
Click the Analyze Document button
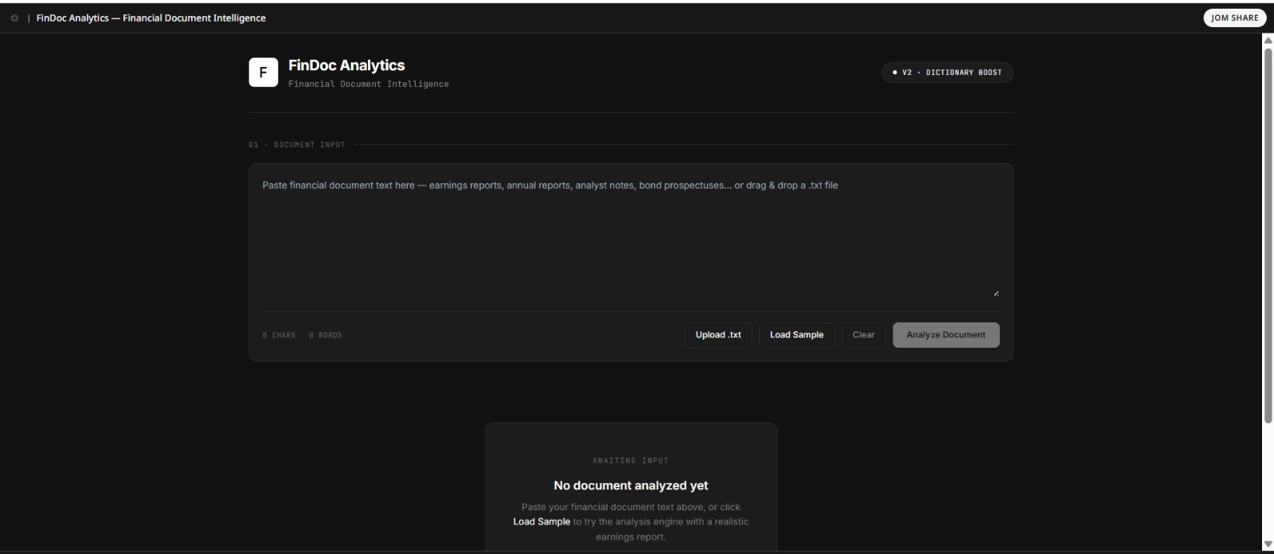click(x=946, y=335)
